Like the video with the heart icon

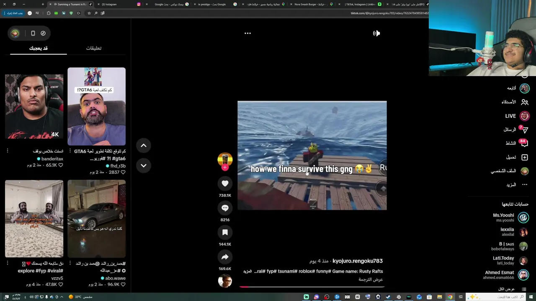(x=225, y=183)
